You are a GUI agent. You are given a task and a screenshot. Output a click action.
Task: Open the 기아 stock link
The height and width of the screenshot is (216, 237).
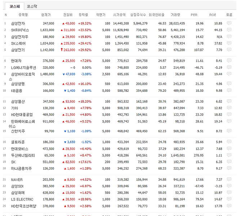[x=14, y=108]
